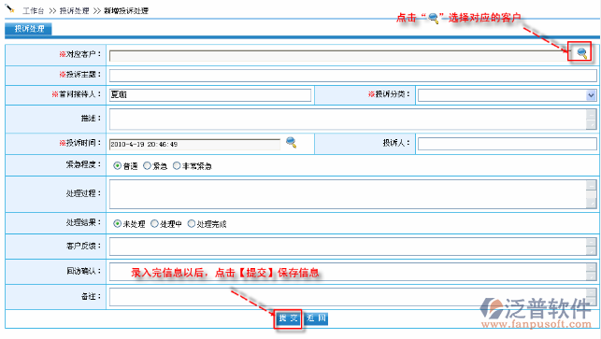Click the 描述 textarea scrollbar
Image resolution: width=601 pixels, height=339 pixels.
(591, 120)
